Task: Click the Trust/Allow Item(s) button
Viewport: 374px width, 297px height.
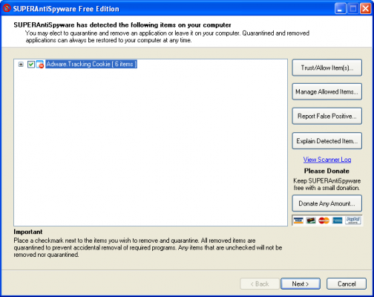Action: click(327, 68)
